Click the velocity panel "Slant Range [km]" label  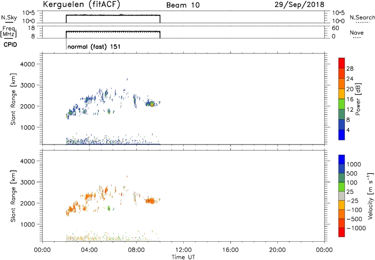13,196
